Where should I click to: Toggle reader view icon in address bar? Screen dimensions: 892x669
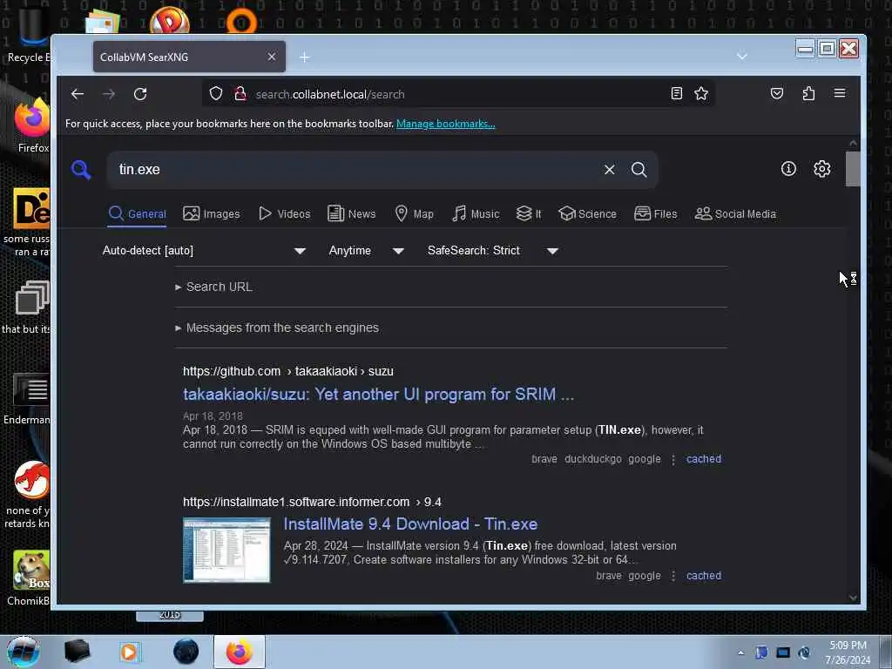pyautogui.click(x=676, y=93)
